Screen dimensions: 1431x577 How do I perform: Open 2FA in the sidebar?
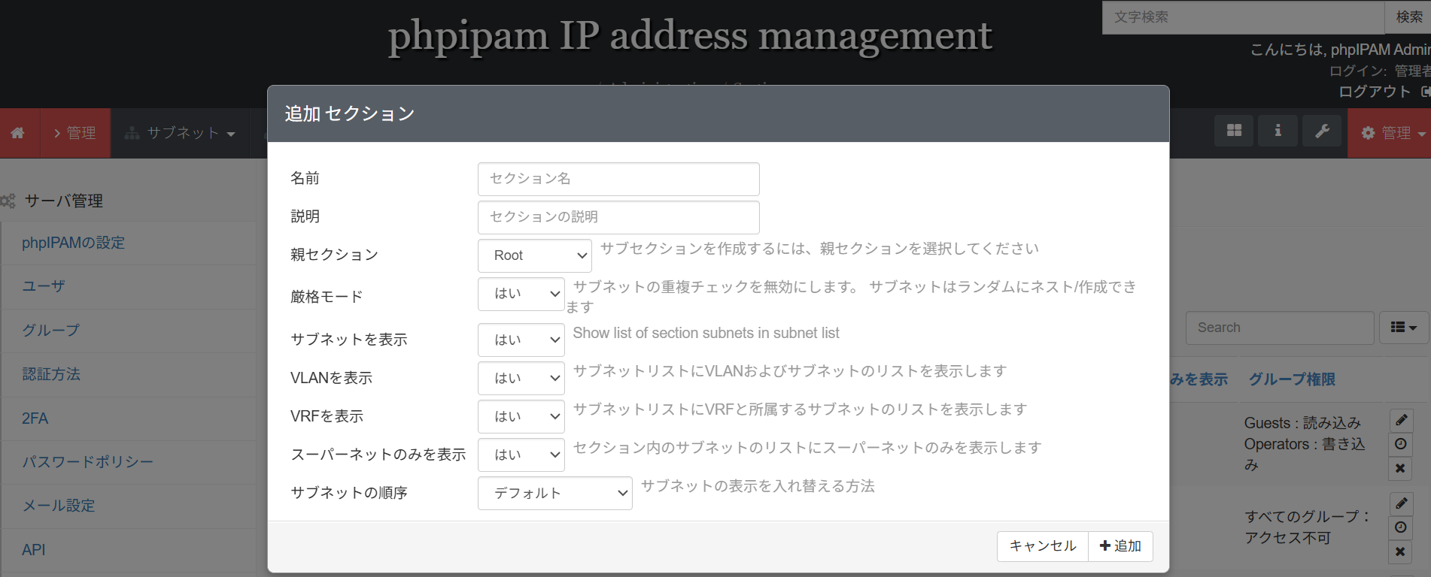coord(35,418)
